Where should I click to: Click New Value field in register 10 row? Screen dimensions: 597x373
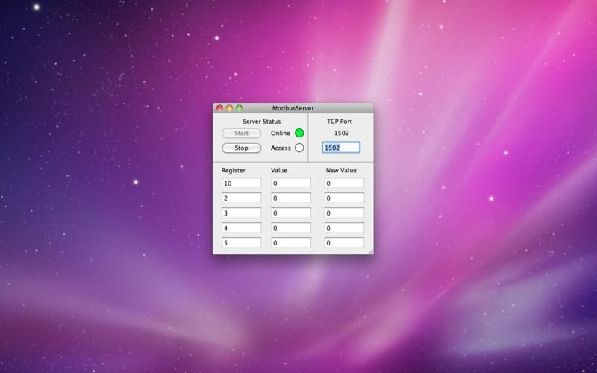coord(344,183)
